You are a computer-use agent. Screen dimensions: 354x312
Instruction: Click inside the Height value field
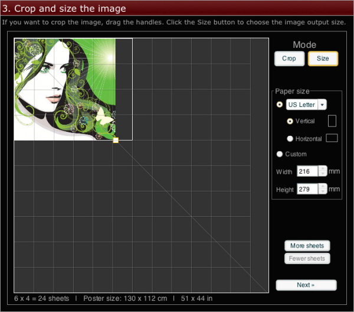click(x=307, y=189)
